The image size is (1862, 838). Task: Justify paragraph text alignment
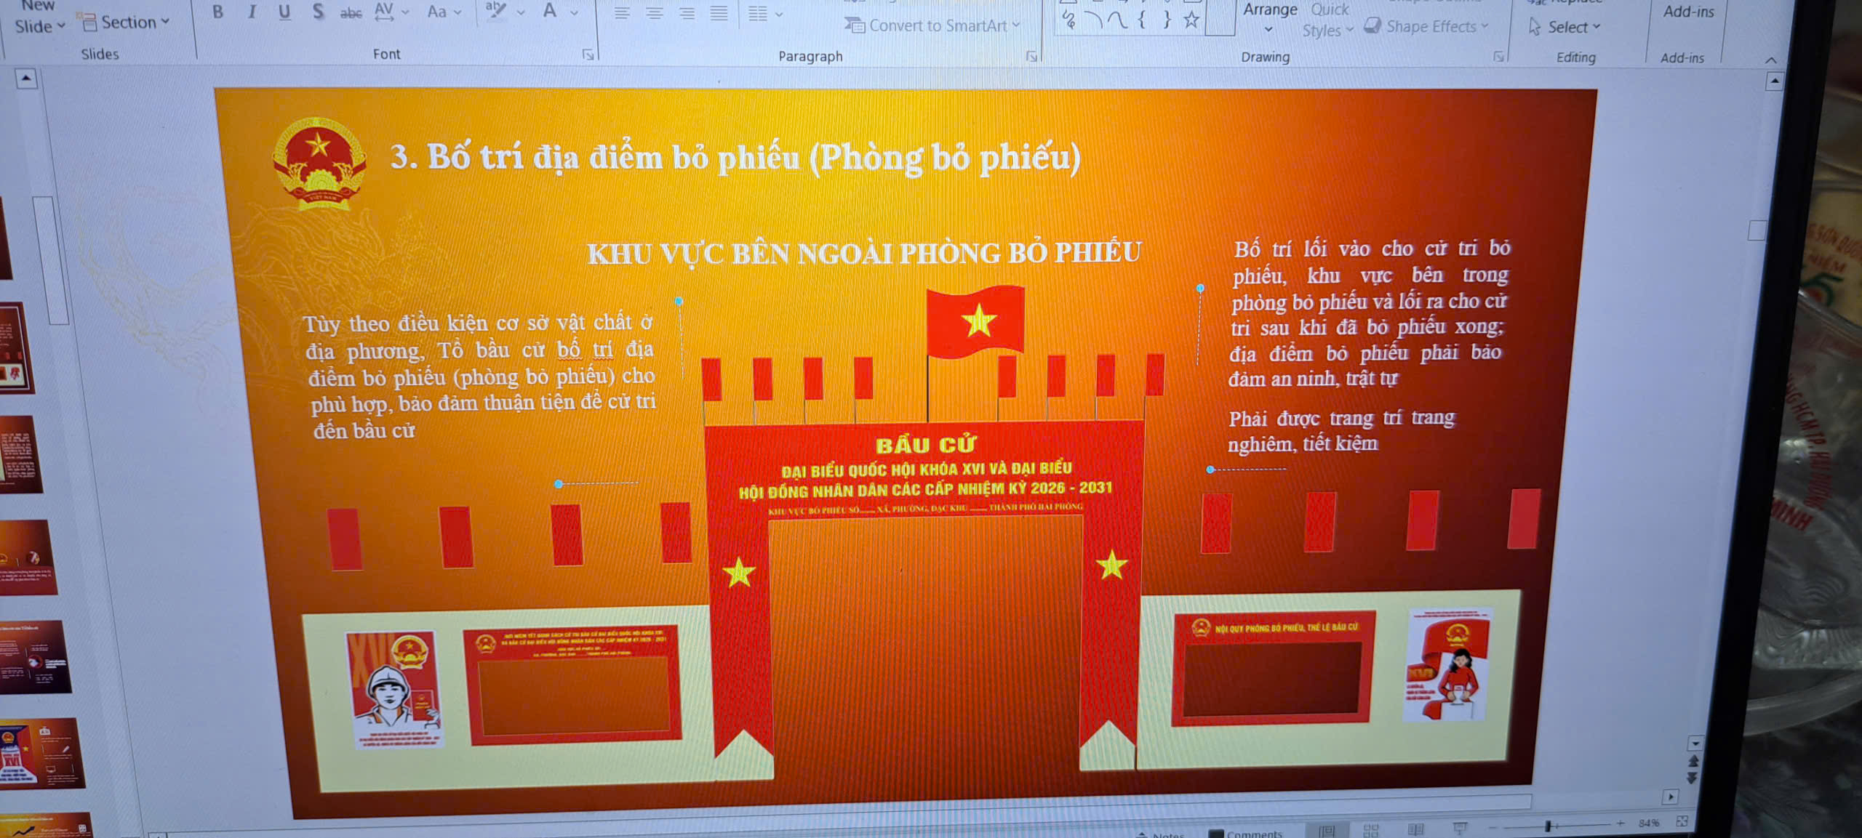pyautogui.click(x=719, y=13)
